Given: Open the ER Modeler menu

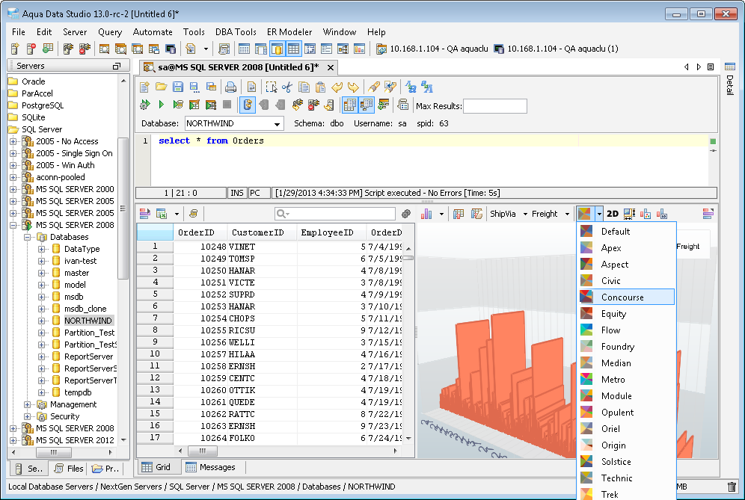Looking at the screenshot, I should pyautogui.click(x=289, y=32).
